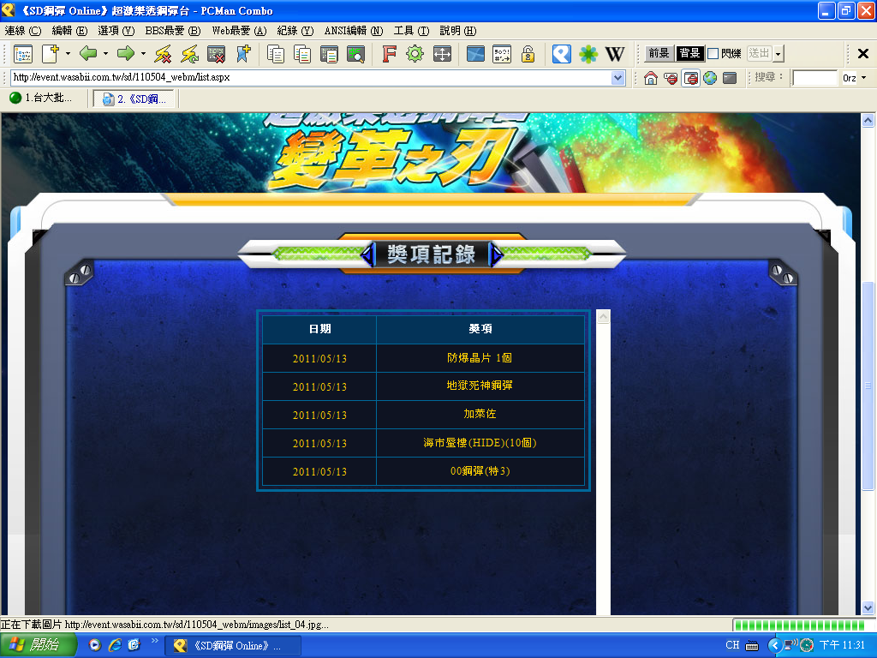The height and width of the screenshot is (658, 877).
Task: Select the 背景 background color button
Action: [689, 54]
